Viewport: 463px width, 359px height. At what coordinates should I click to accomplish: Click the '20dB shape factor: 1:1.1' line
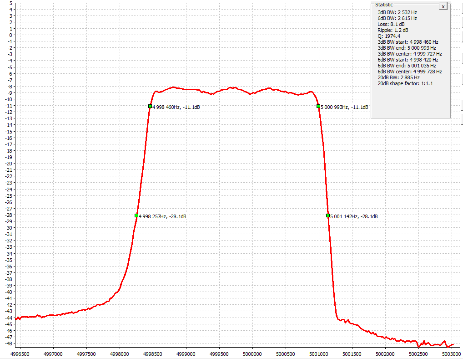pyautogui.click(x=405, y=83)
